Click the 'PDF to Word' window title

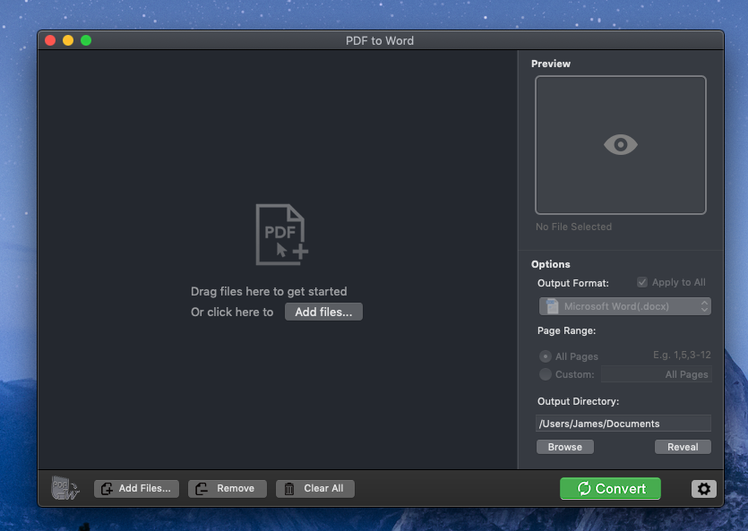click(380, 41)
